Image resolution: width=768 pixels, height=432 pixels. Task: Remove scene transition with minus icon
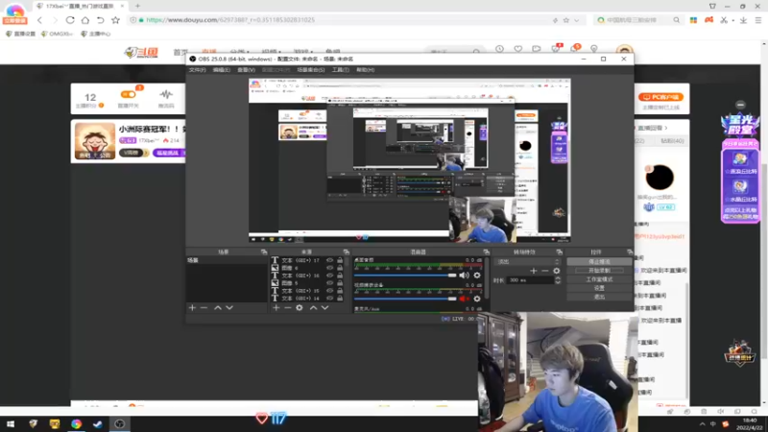pyautogui.click(x=544, y=271)
